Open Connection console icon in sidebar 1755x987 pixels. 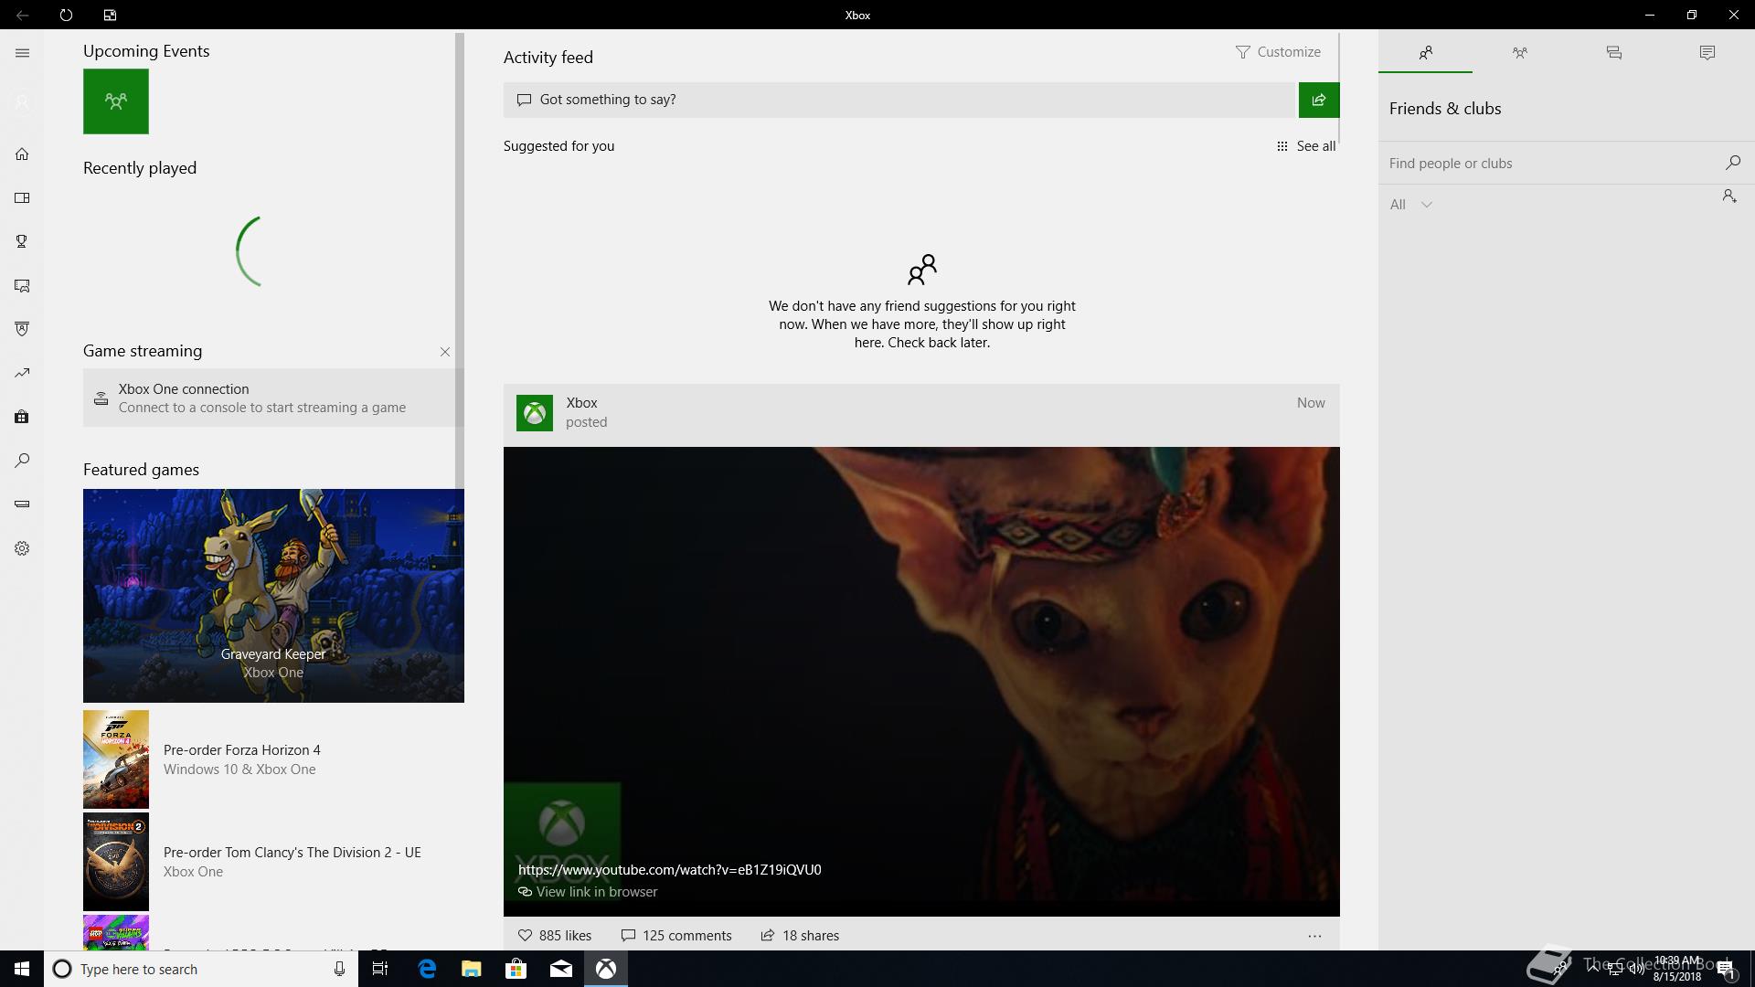coord(22,504)
